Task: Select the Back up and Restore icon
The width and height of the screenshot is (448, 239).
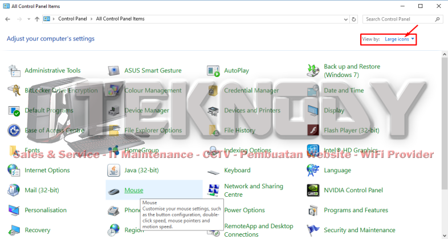Action: pyautogui.click(x=313, y=71)
